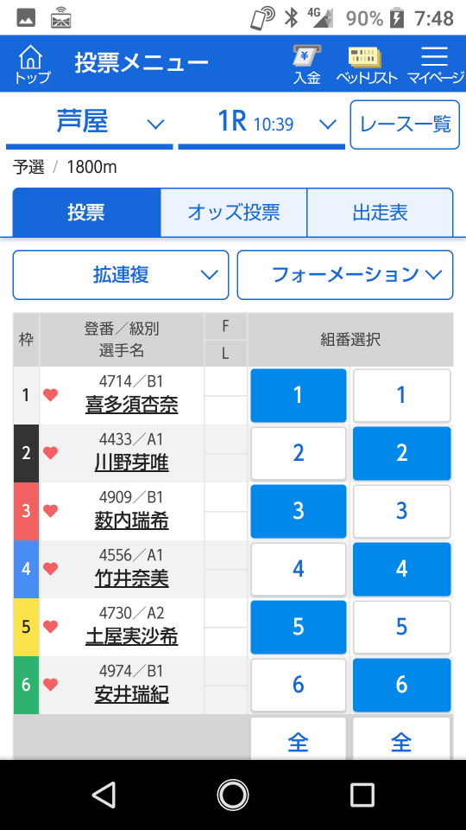Tap the heart icon beside 竹井奈美

(50, 569)
